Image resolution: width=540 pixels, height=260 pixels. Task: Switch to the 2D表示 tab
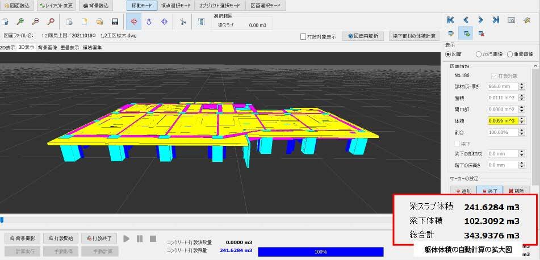[x=8, y=48]
